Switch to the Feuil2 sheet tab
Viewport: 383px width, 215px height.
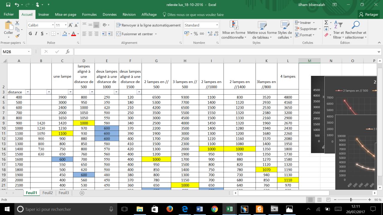coord(48,193)
